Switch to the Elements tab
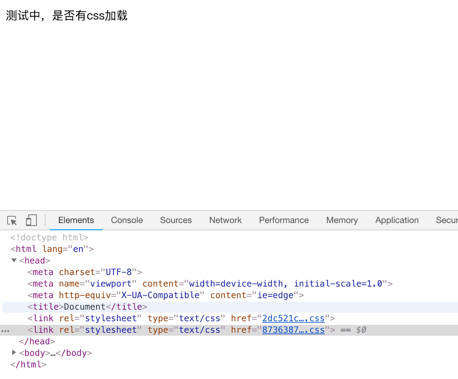This screenshot has height=379, width=458. coord(76,220)
